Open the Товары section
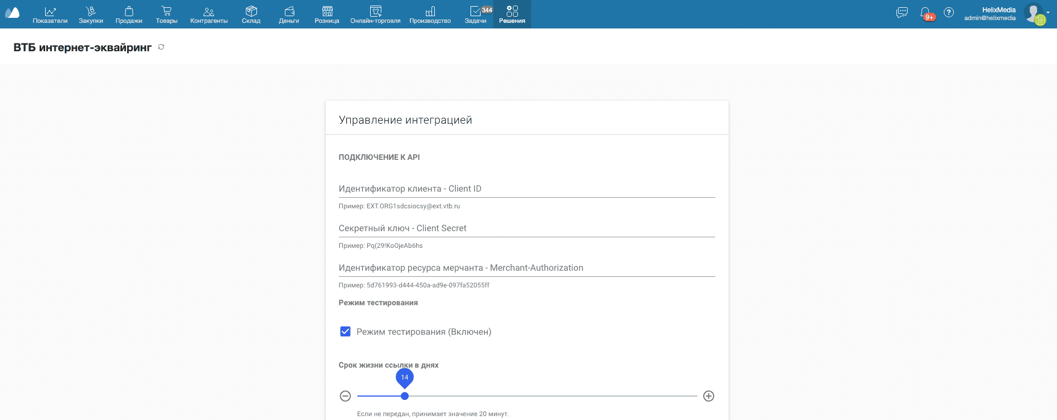Viewport: 1057px width, 420px height. tap(167, 14)
